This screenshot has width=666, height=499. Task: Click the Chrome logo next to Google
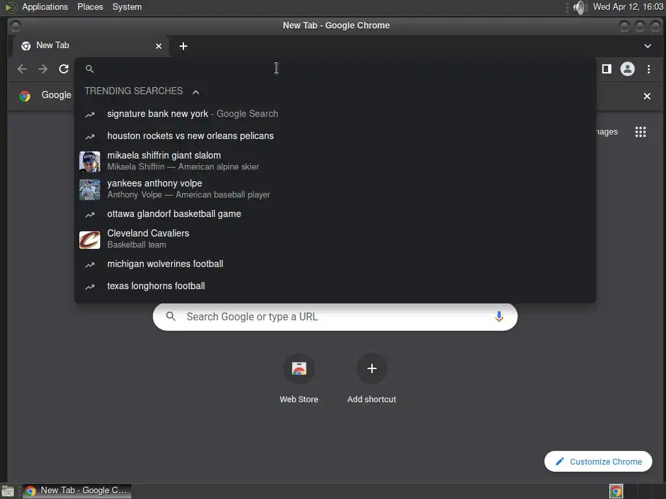(x=25, y=96)
